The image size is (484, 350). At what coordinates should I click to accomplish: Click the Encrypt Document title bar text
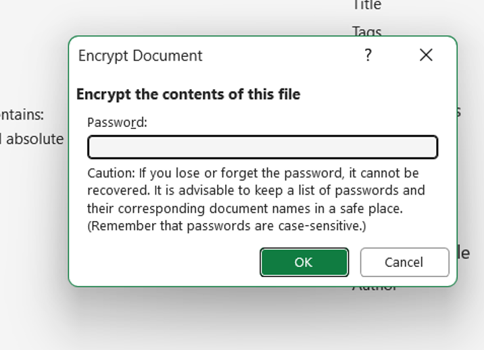coord(140,55)
